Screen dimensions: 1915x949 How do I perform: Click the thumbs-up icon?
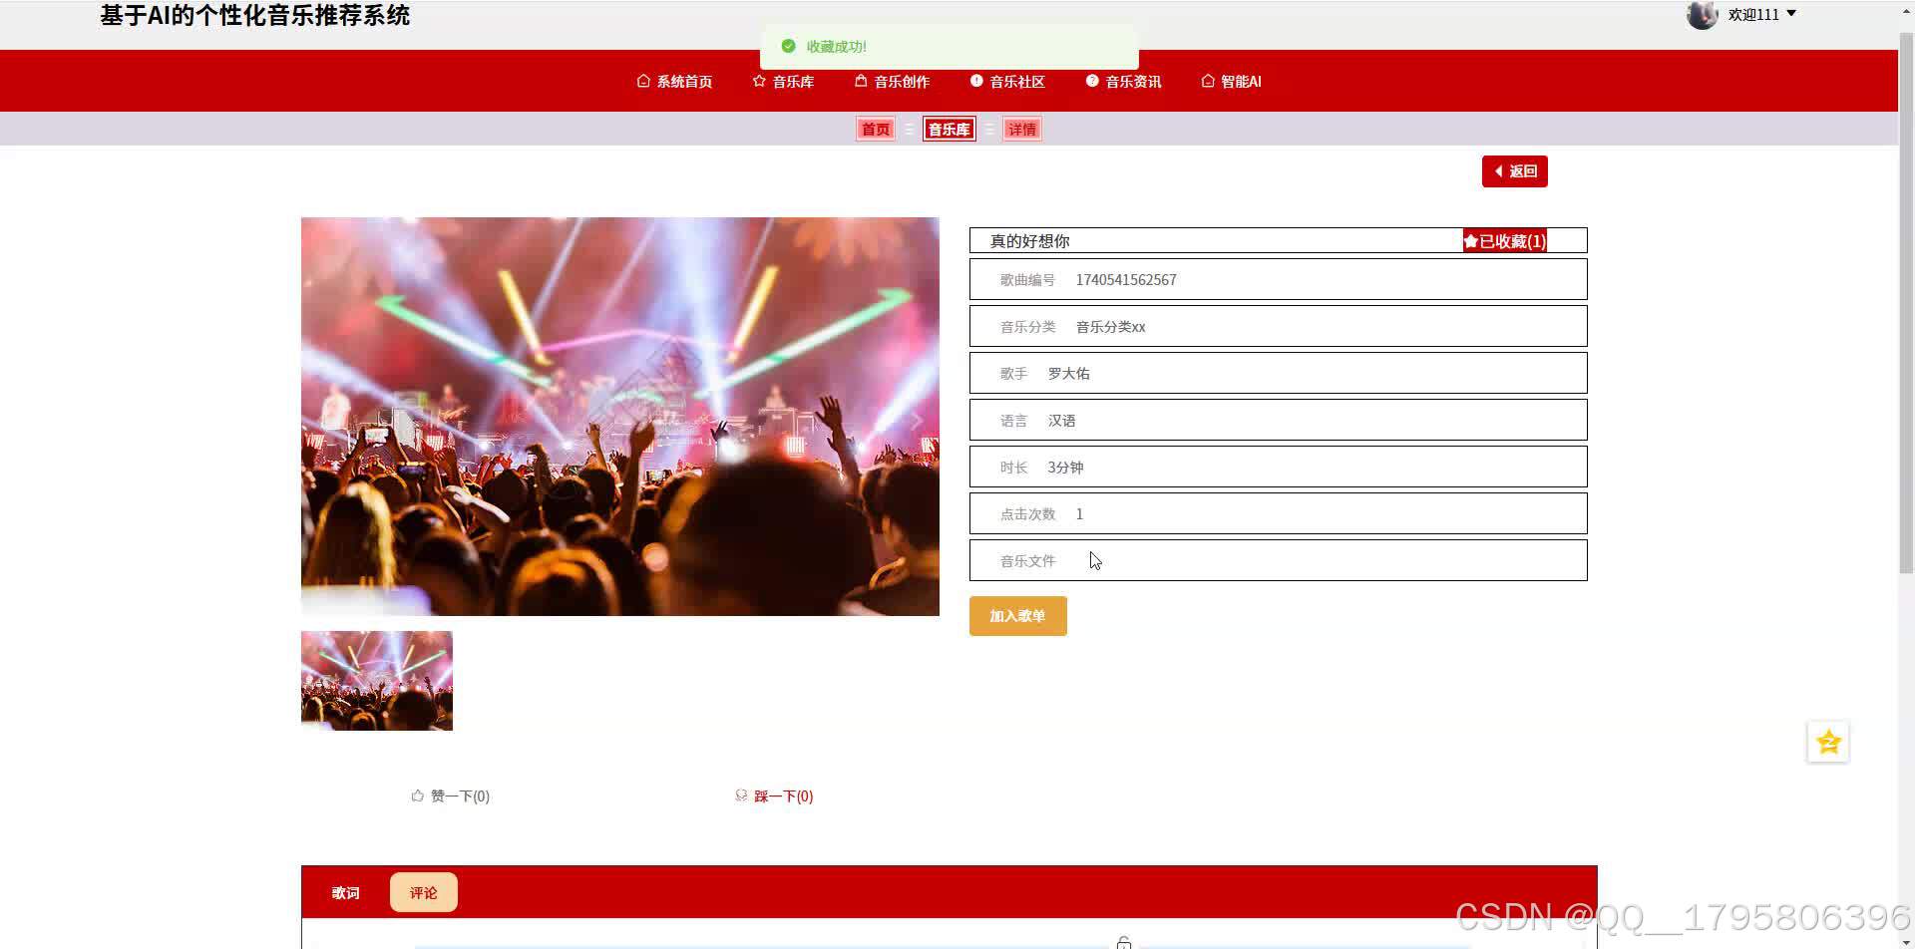(x=417, y=795)
